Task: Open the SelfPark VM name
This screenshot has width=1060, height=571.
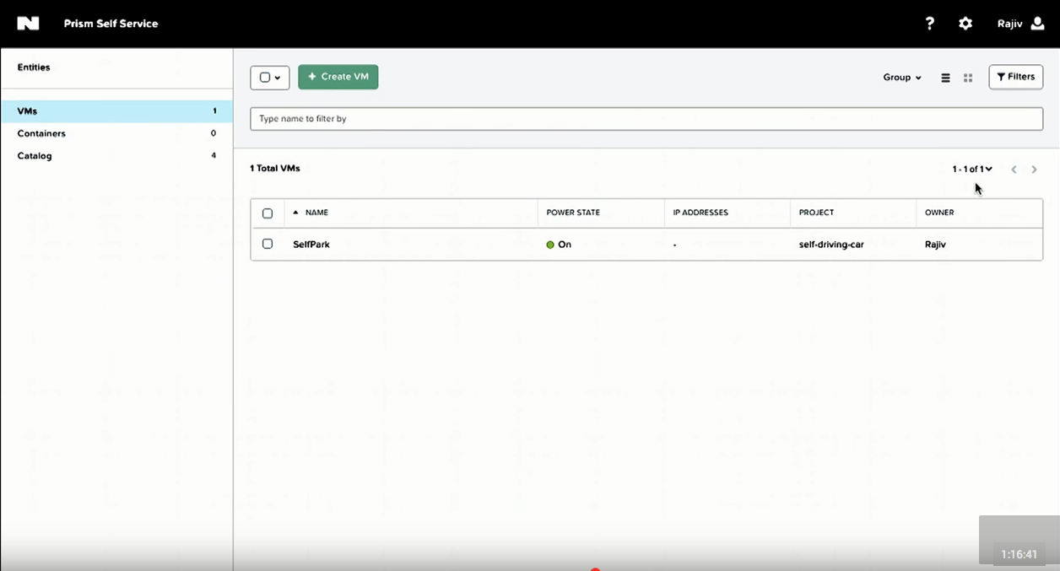Action: [311, 245]
